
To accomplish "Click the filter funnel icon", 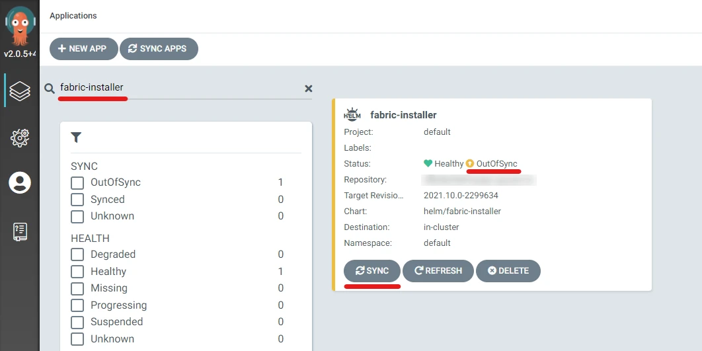I will (x=76, y=137).
